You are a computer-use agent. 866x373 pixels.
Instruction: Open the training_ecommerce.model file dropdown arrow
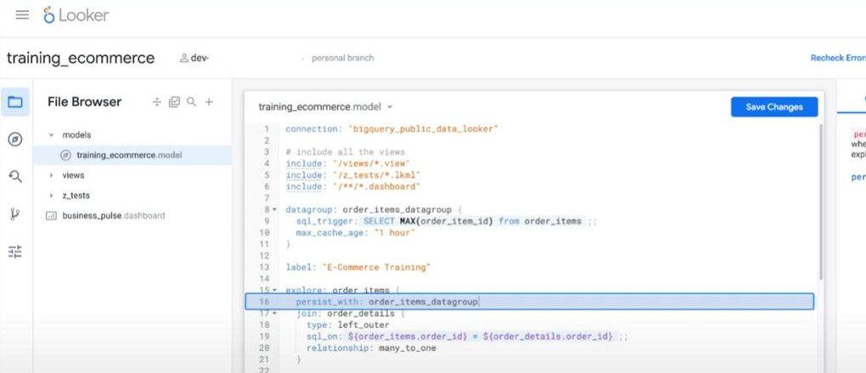(x=390, y=107)
